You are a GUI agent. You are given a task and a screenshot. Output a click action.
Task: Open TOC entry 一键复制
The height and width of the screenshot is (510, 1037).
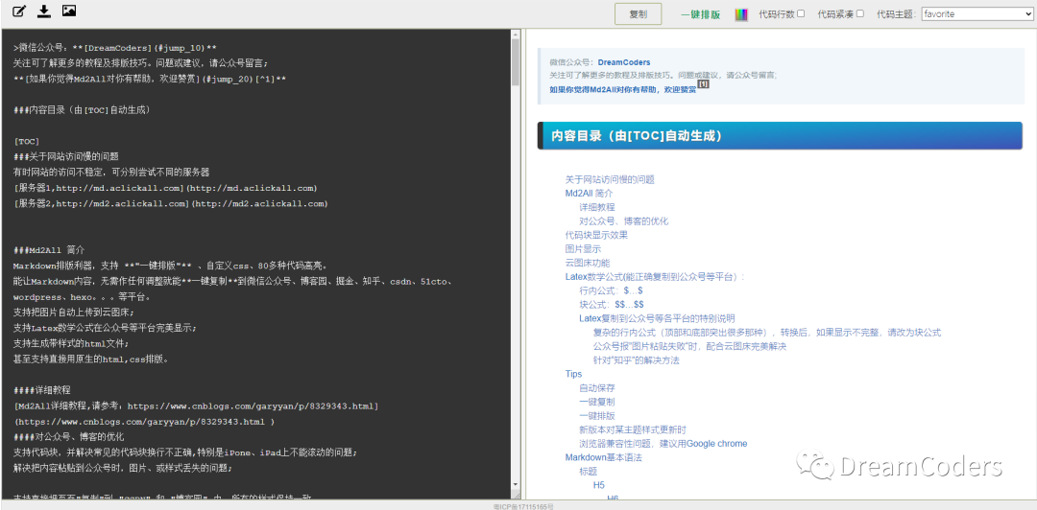(597, 402)
